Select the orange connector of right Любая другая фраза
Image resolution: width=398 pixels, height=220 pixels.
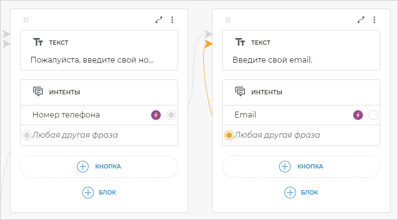229,135
